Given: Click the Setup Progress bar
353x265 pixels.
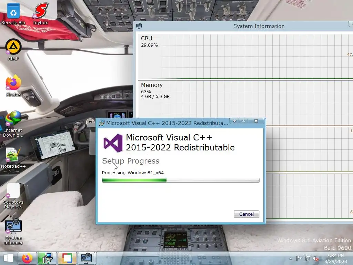Looking at the screenshot, I should pos(181,180).
